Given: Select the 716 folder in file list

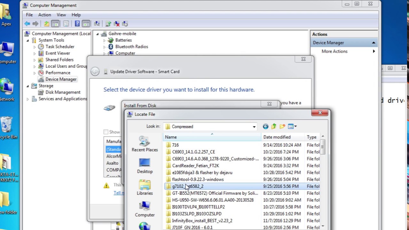Looking at the screenshot, I should coord(175,145).
